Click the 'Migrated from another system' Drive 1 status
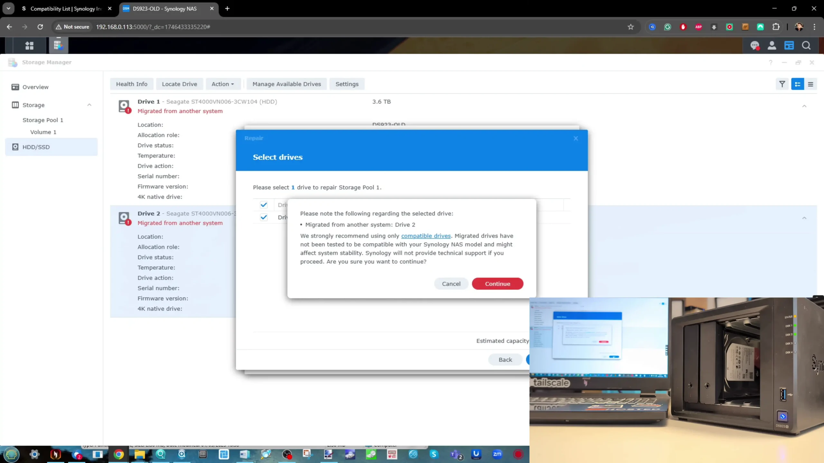This screenshot has height=463, width=824. (x=180, y=111)
